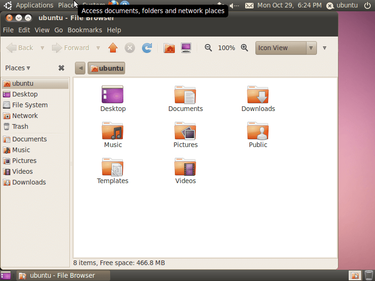Select Pictures bookmark in sidebar
This screenshot has height=281, width=375.
(x=35, y=161)
